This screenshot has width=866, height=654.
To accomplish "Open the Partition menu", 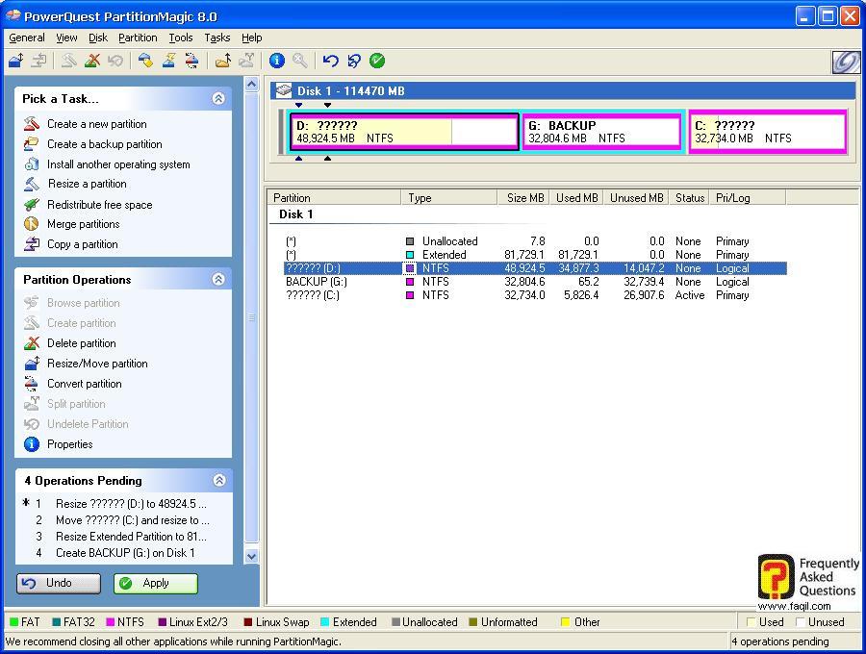I will (x=138, y=38).
